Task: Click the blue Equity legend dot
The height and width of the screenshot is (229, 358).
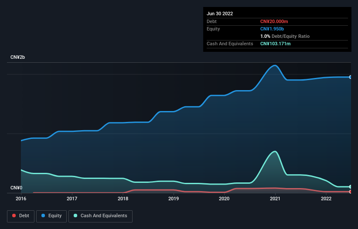Action: click(43, 216)
